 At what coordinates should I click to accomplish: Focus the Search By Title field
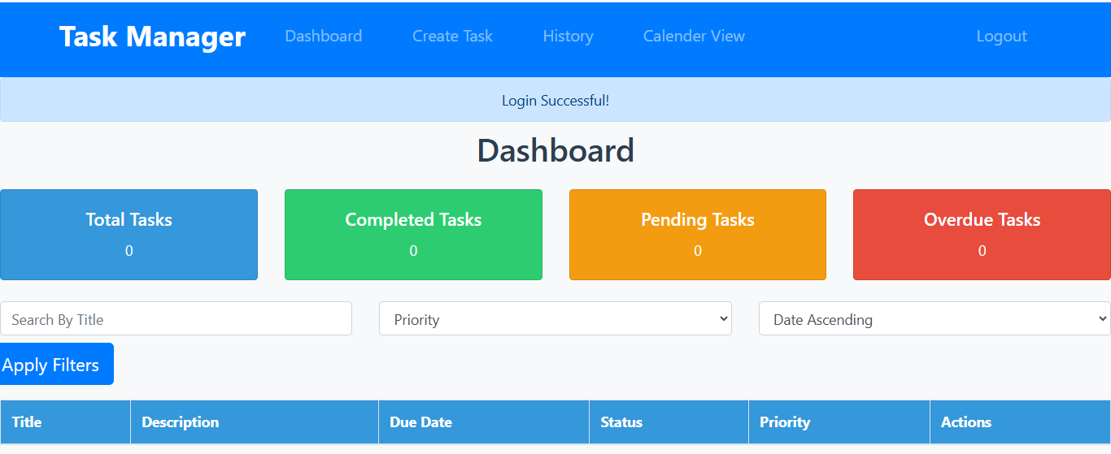(x=176, y=319)
